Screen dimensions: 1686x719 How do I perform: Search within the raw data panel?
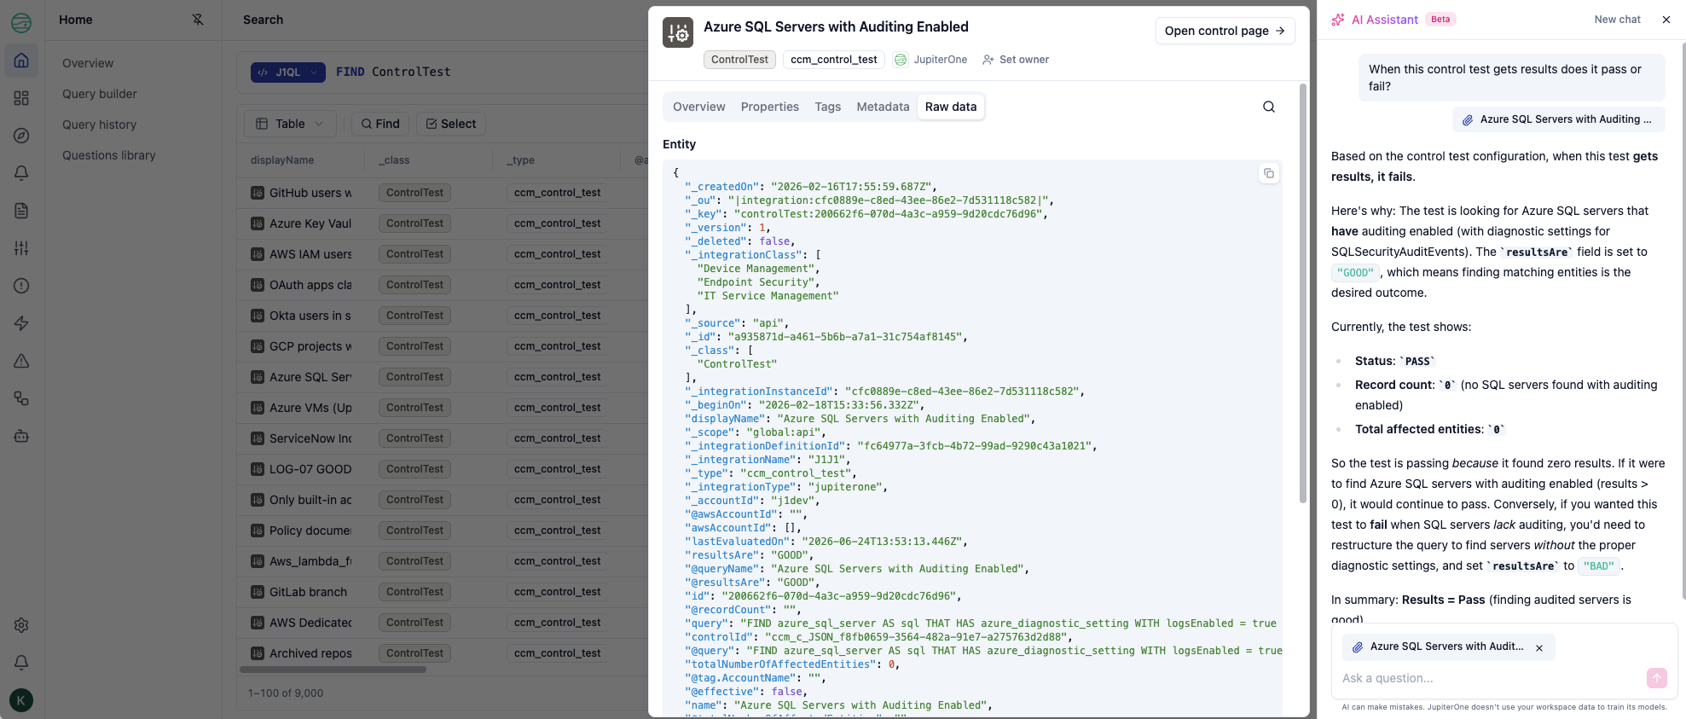(1269, 107)
